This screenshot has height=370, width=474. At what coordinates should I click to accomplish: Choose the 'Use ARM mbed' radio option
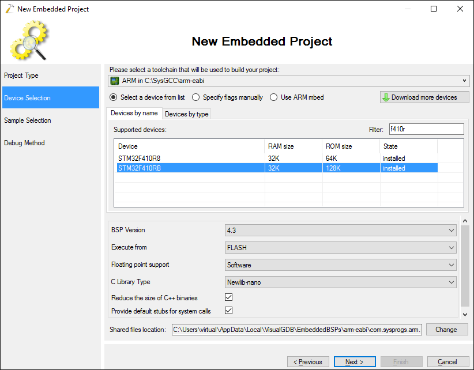[x=273, y=97]
